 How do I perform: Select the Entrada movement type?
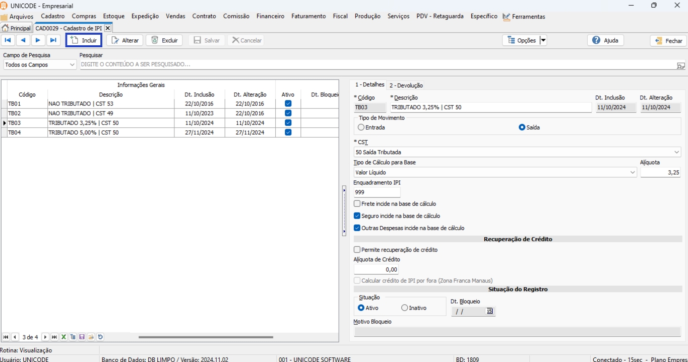tap(361, 127)
